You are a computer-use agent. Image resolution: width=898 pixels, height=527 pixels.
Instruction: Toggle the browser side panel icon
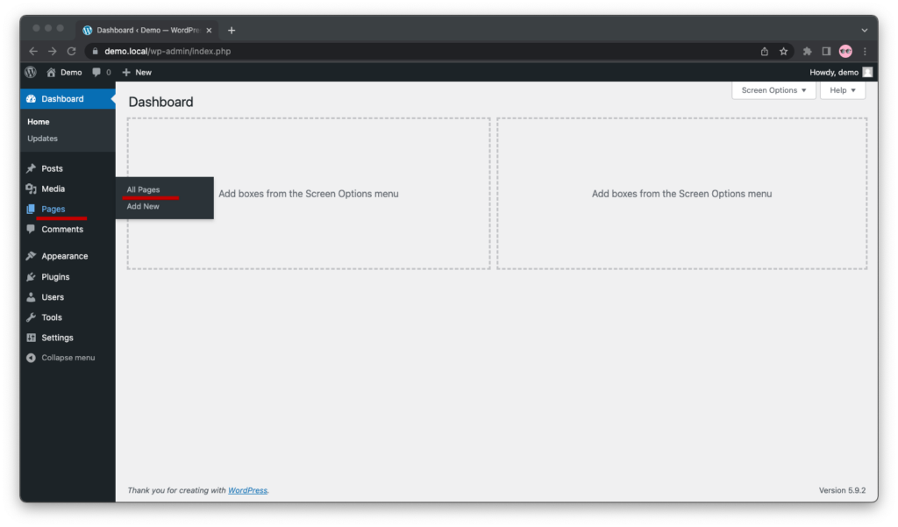[x=826, y=52]
